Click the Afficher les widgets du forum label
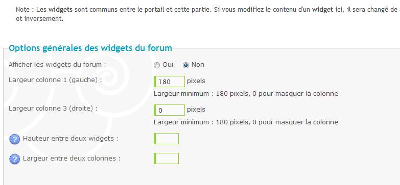Screen dimensions: 400x185 (x=57, y=65)
